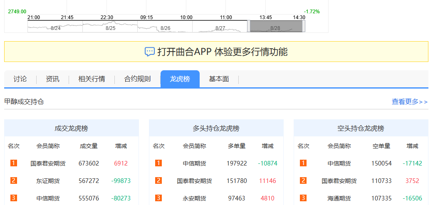Viewport: 433px width, 205px height.
Task: Select the 8/25 segment in the date navigator
Action: (110, 27)
